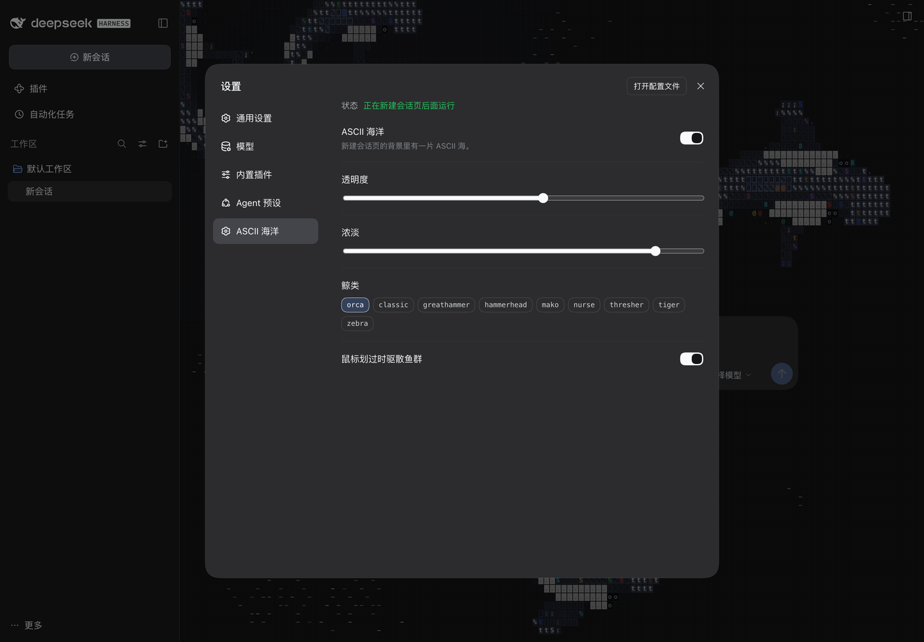Click the new workspace folder icon
This screenshot has width=924, height=642.
(x=163, y=144)
